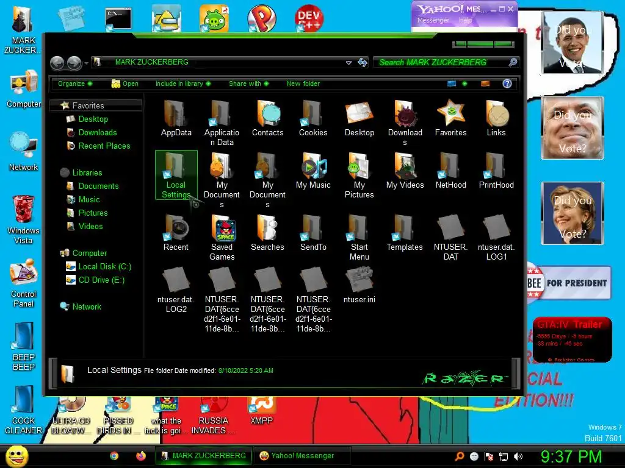
Task: Open the Messenger menu in Yahoo window
Action: tap(433, 20)
